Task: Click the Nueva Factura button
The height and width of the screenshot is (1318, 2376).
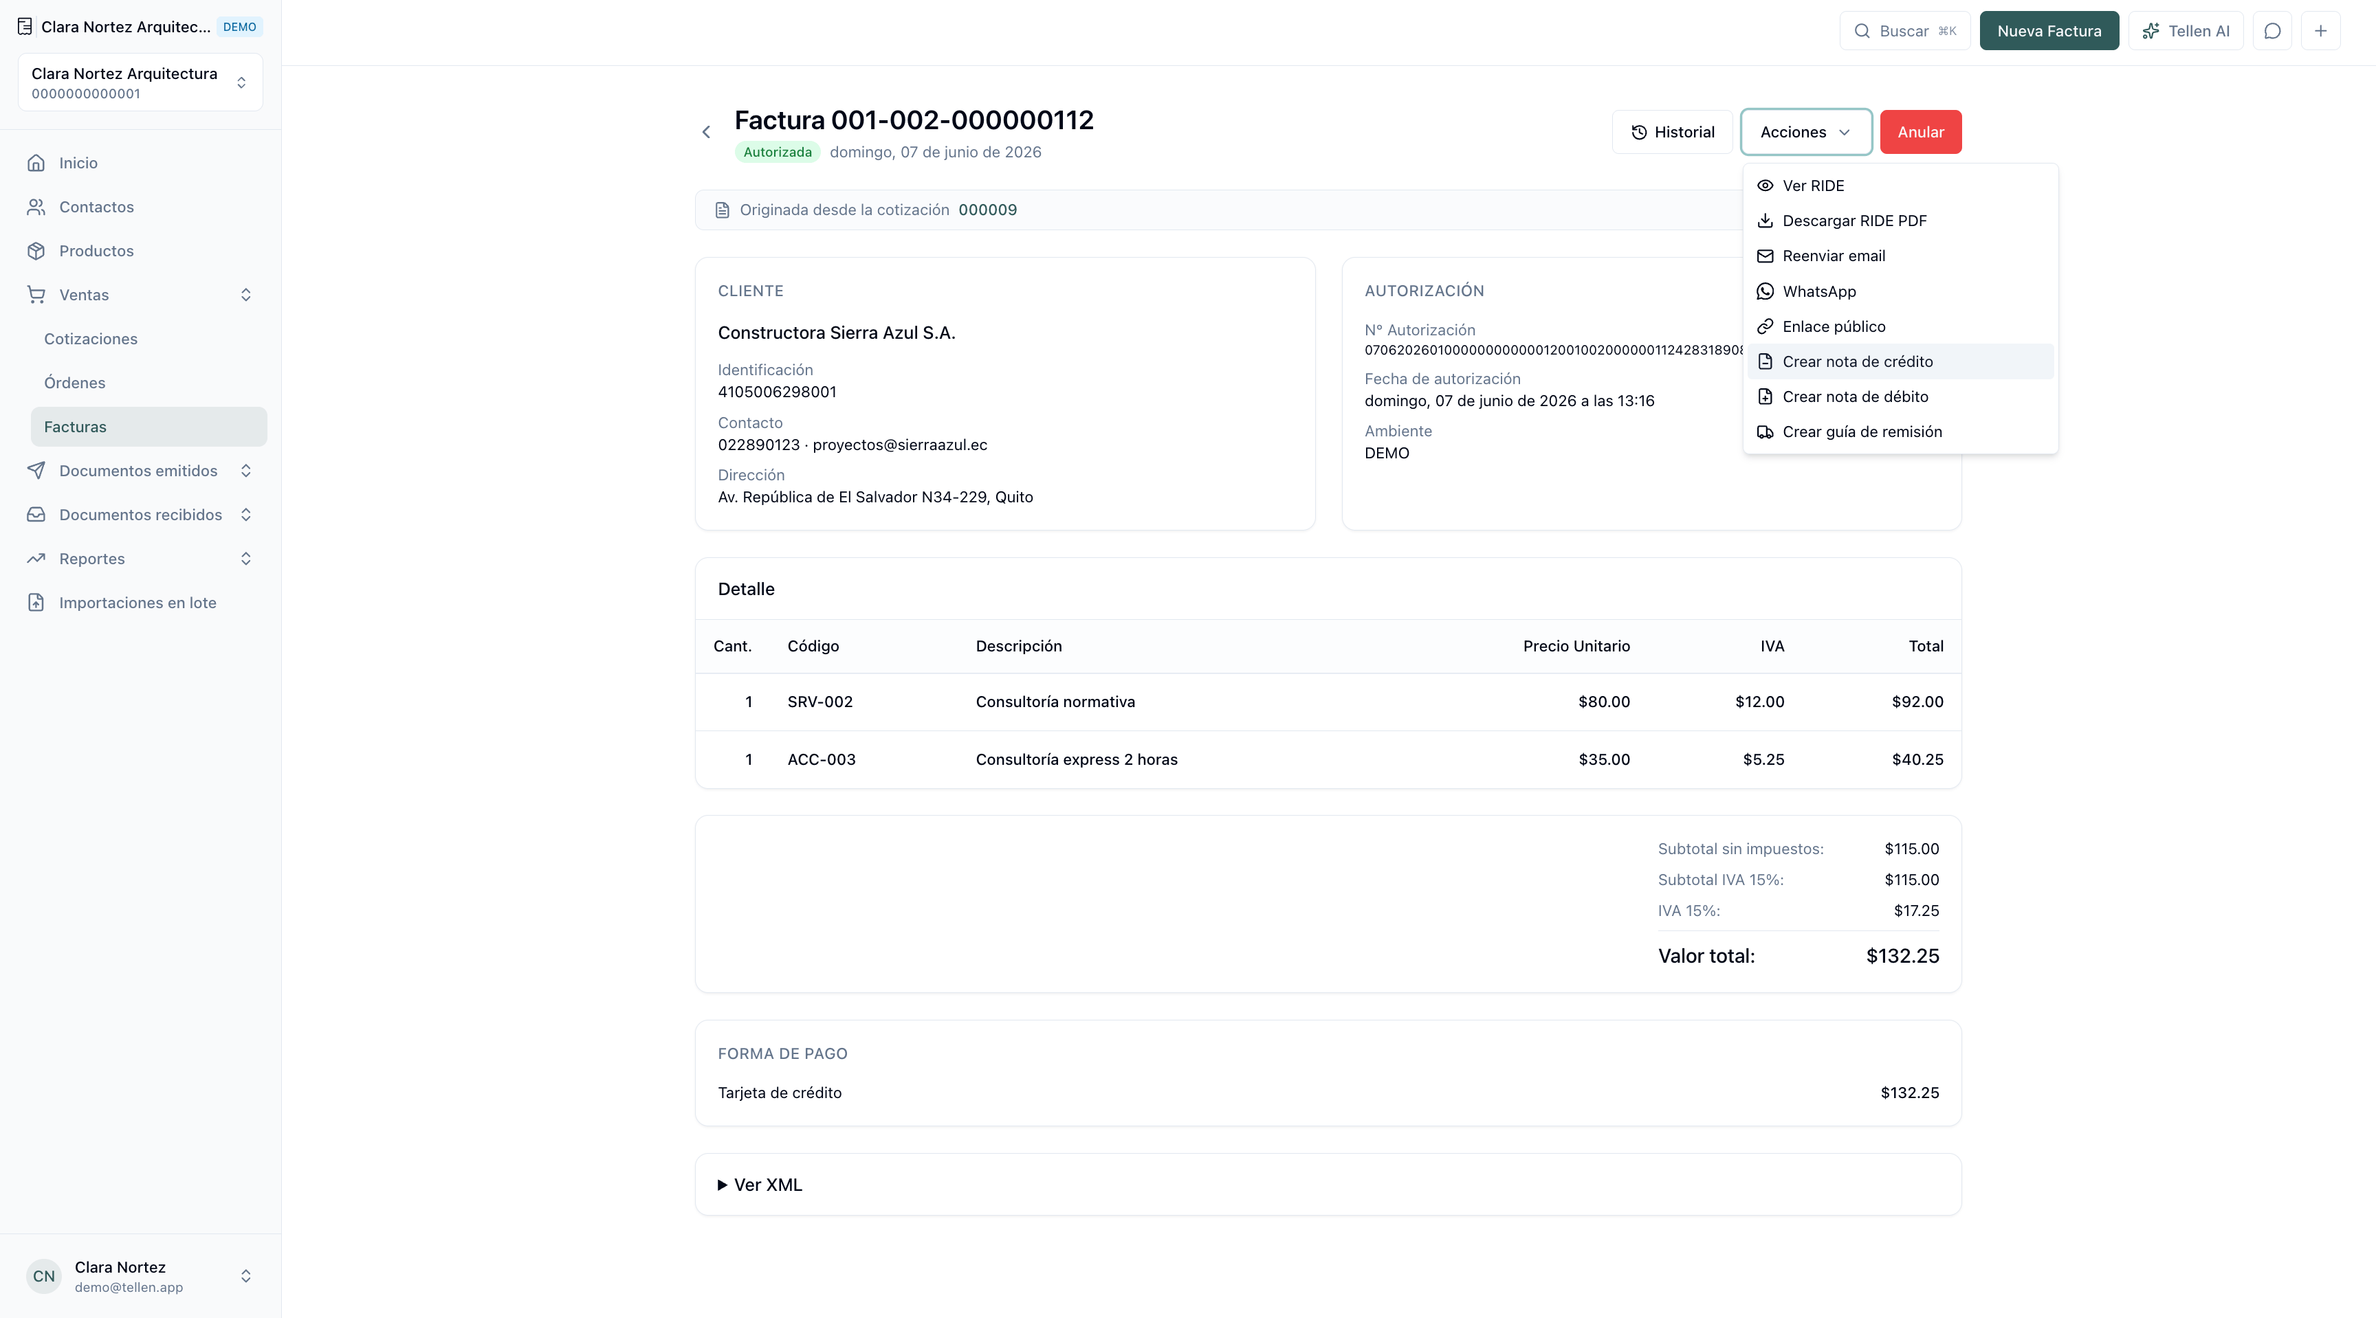Action: [2049, 30]
